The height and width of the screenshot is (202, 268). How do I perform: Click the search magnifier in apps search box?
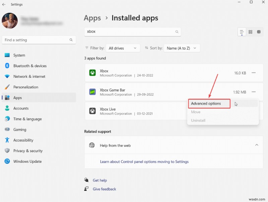click(177, 32)
